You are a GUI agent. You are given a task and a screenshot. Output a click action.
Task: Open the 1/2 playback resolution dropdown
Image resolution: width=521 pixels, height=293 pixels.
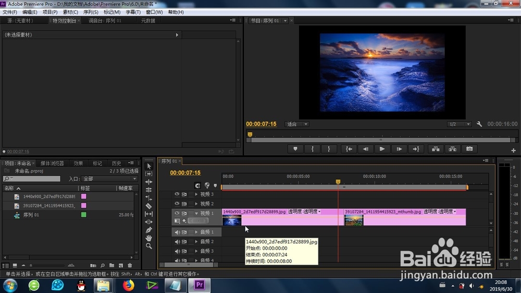coord(459,124)
